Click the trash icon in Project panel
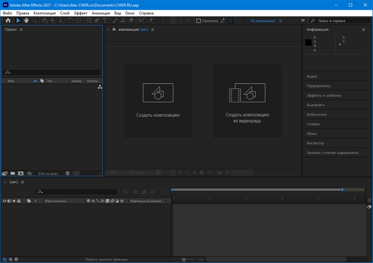The width and height of the screenshot is (373, 263). point(68,173)
